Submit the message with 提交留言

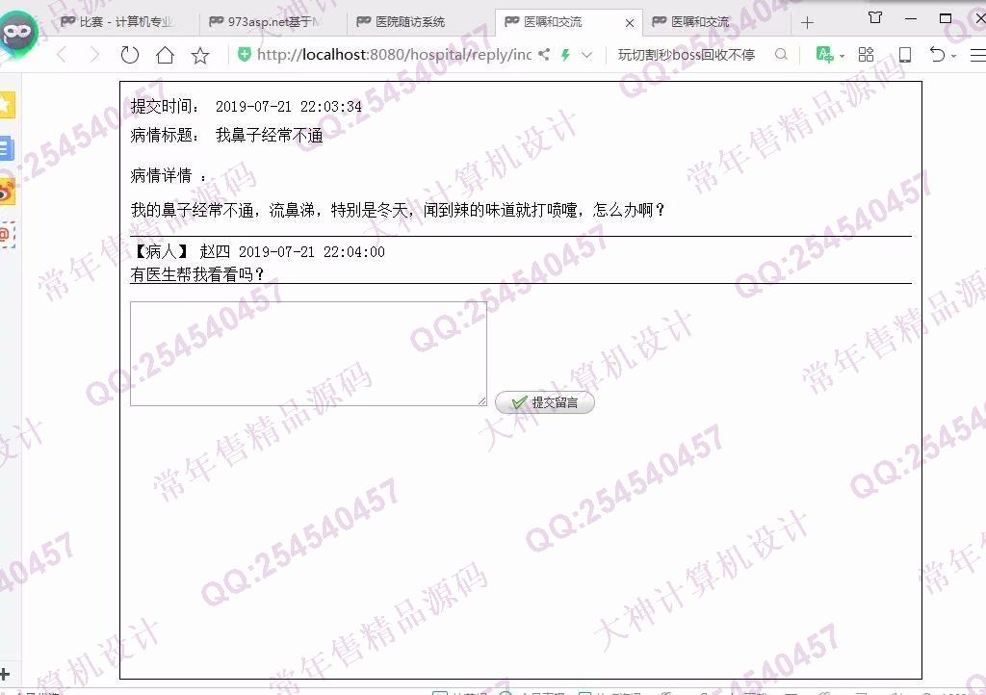click(x=545, y=402)
